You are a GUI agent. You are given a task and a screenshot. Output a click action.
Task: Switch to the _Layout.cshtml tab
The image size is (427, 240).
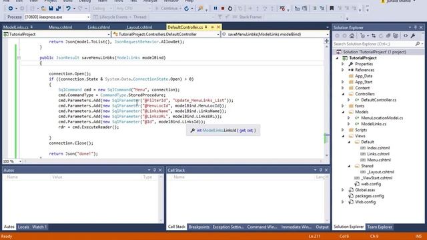(139, 27)
